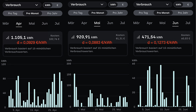Viewport: 196px width, 112px height.
Task: Click the tallest bar in the Juni chart
Action: (161, 86)
